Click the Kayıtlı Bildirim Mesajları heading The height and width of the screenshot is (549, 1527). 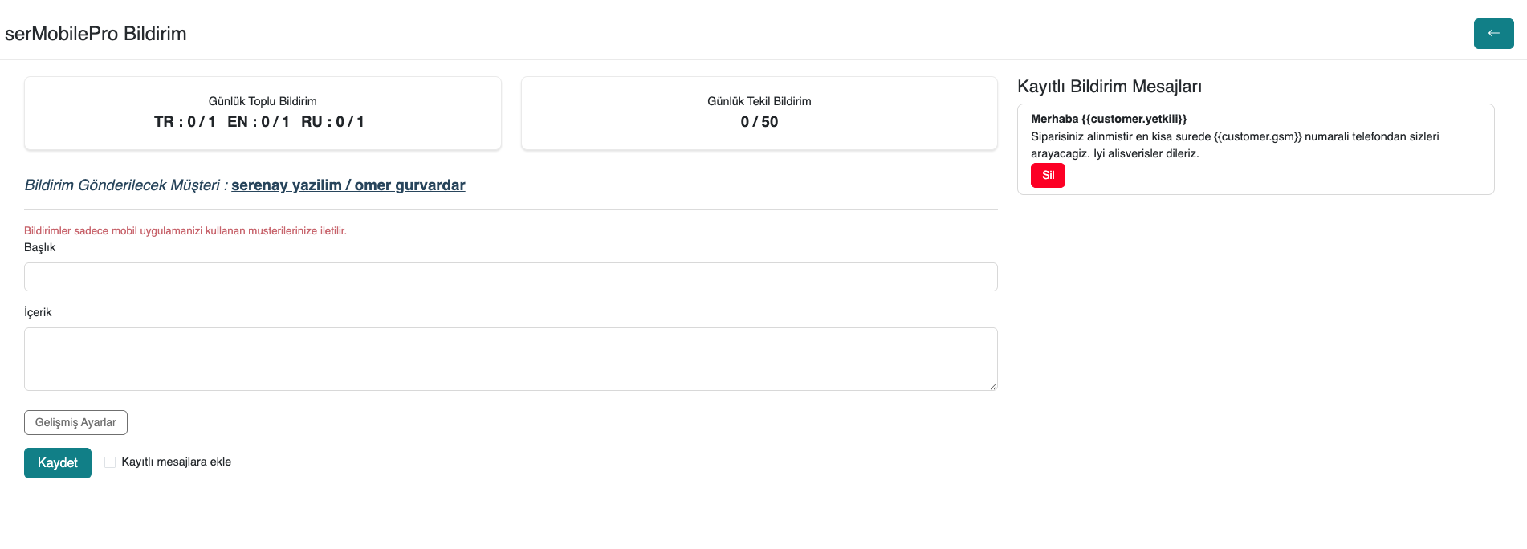point(1109,87)
